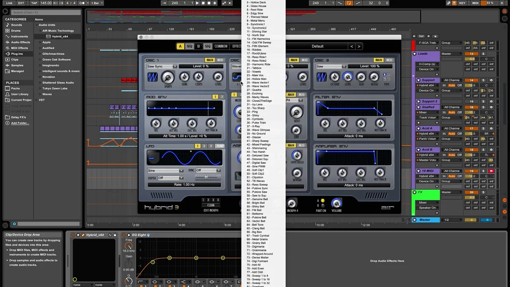Viewport: 510px width, 287px height.
Task: Collapse the Audio Units tree folder
Action: click(36, 25)
